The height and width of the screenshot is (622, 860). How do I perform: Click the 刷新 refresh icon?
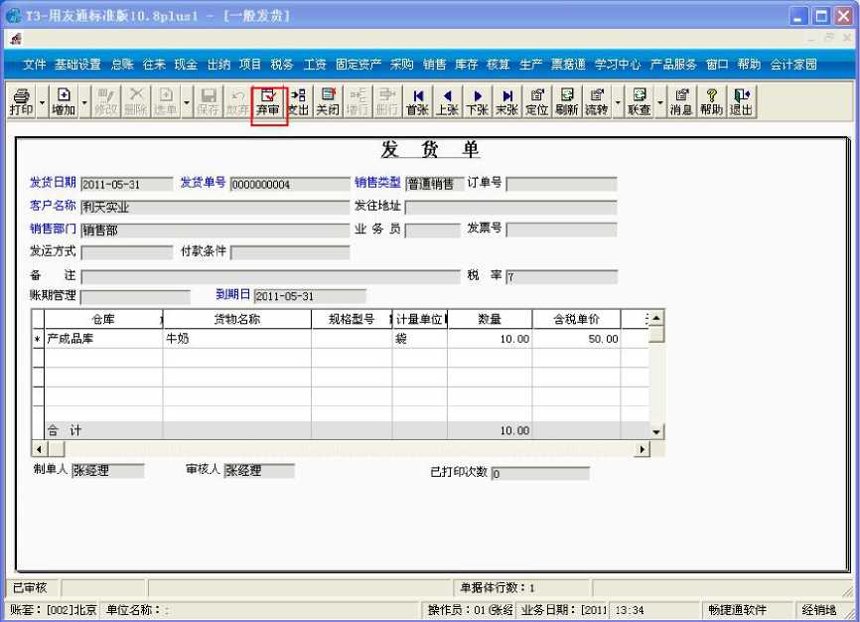pos(567,102)
